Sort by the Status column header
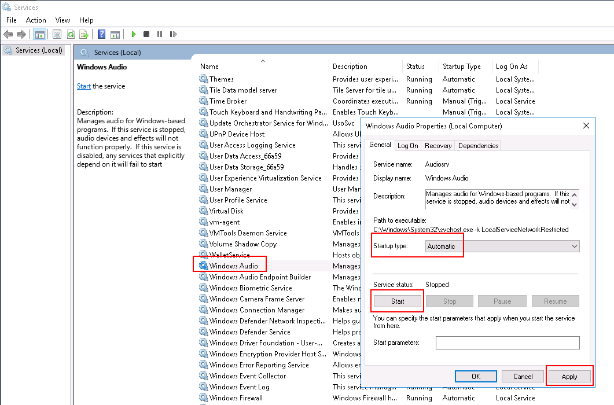Image resolution: width=614 pixels, height=405 pixels. coord(421,66)
